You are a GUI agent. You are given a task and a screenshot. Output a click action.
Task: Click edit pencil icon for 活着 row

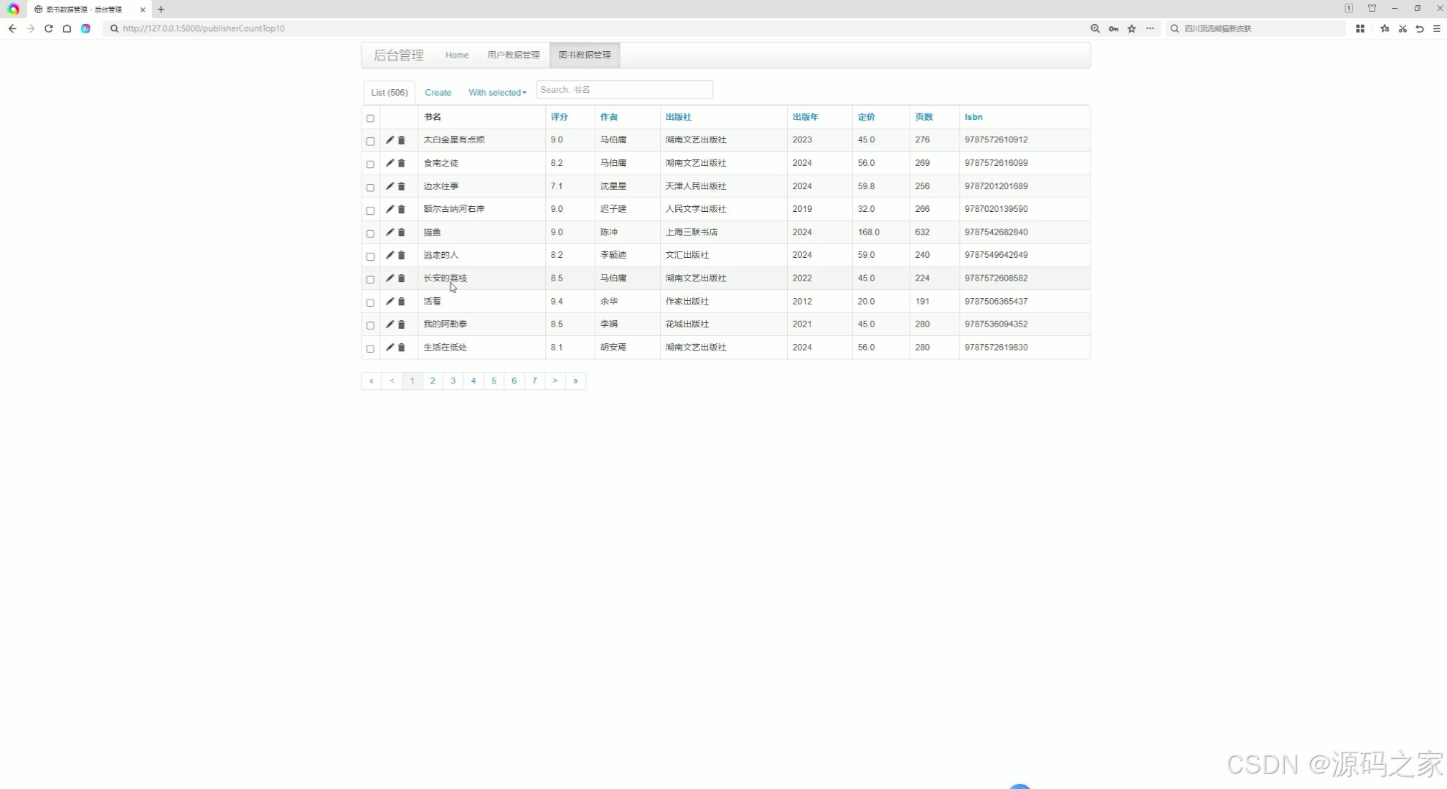coord(390,301)
